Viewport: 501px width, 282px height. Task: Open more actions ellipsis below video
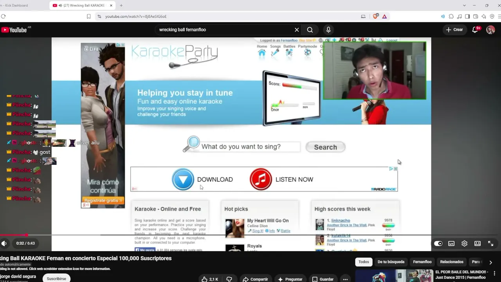click(x=345, y=279)
